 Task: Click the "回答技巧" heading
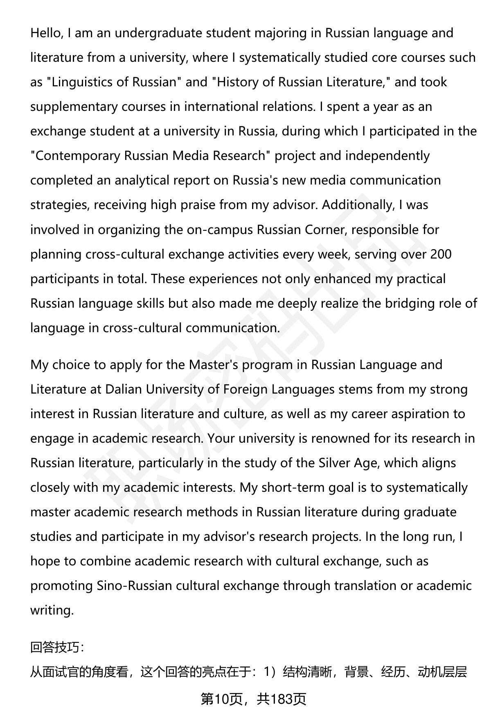(x=57, y=647)
